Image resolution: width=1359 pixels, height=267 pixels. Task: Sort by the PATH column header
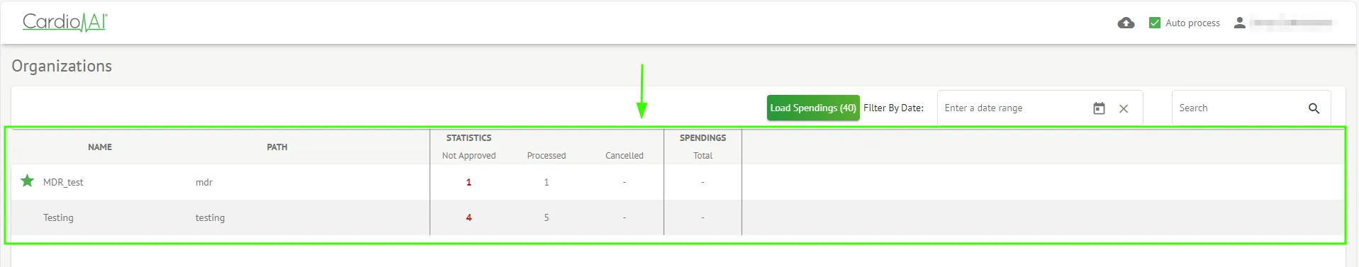pos(277,147)
